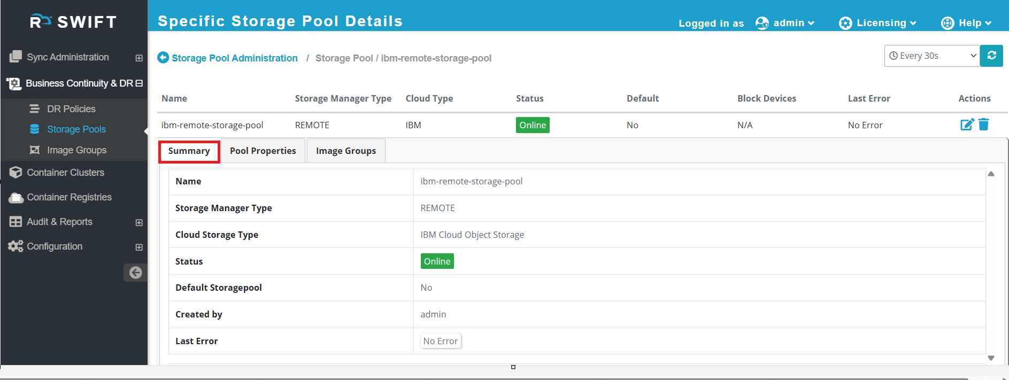Screen dimensions: 1009x380
Task: Click the Online status badge in table row
Action: [533, 125]
